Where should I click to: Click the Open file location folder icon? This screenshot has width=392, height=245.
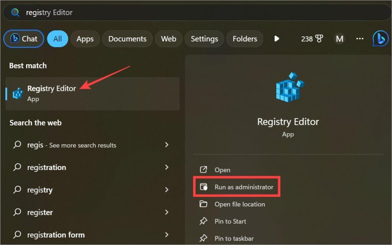(203, 204)
